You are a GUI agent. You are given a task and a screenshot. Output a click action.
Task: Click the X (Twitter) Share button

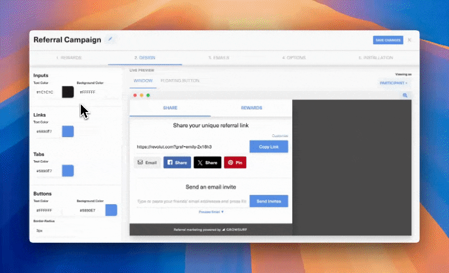pyautogui.click(x=207, y=162)
